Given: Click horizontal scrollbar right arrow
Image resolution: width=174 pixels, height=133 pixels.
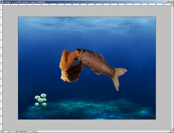Looking at the screenshot, I should click(x=170, y=132).
